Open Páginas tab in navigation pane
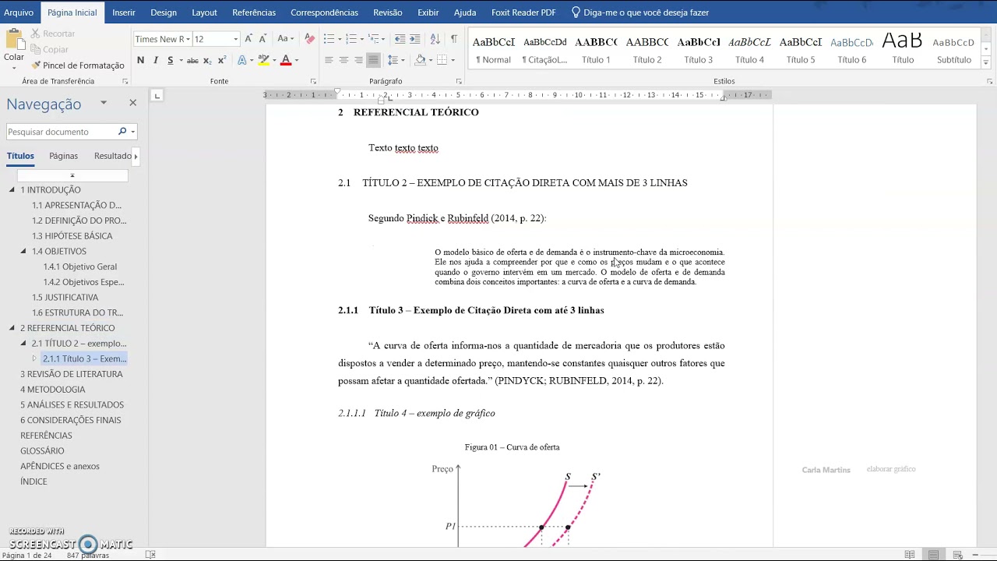The height and width of the screenshot is (561, 997). click(63, 156)
